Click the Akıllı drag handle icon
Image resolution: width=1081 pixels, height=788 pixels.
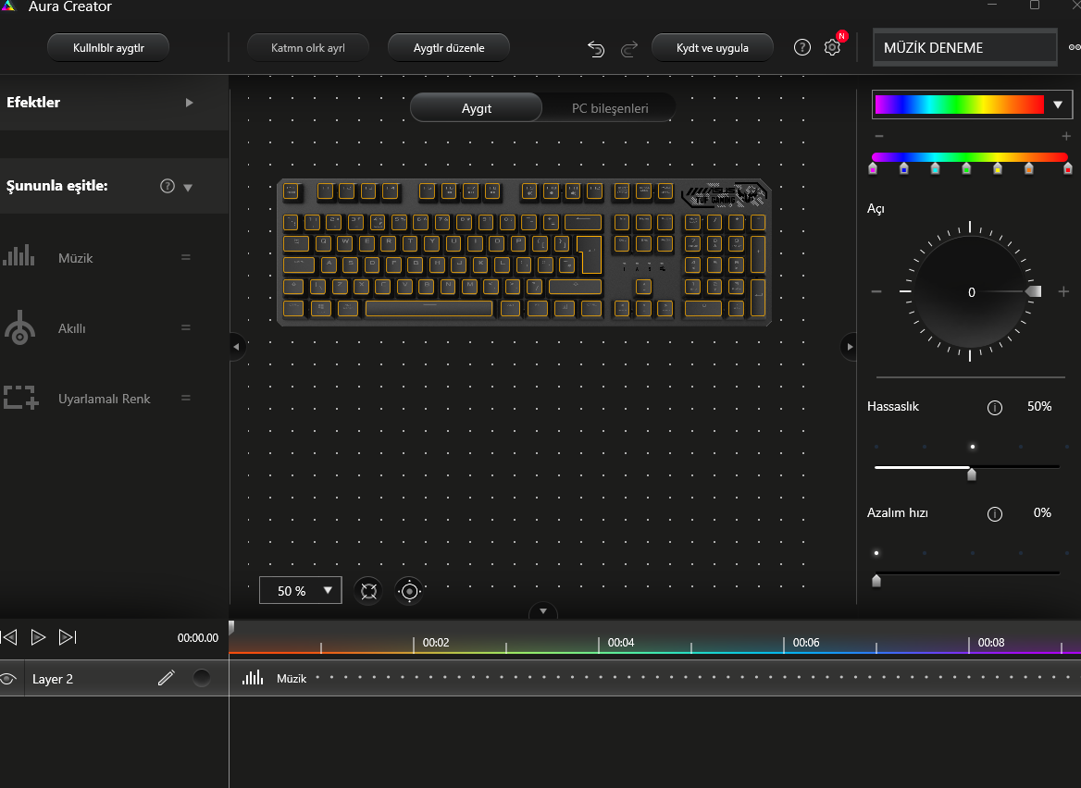click(x=185, y=328)
